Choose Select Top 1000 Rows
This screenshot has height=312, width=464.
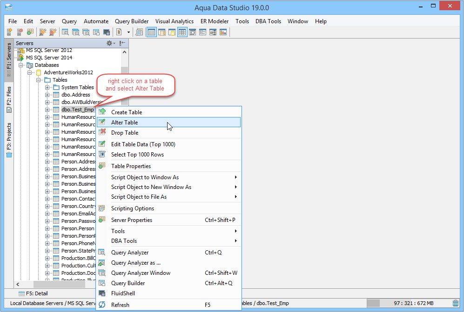coord(169,155)
